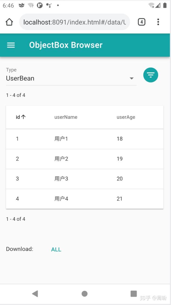171x305 pixels.
Task: Open the Chrome tab switcher
Action: pyautogui.click(x=142, y=22)
